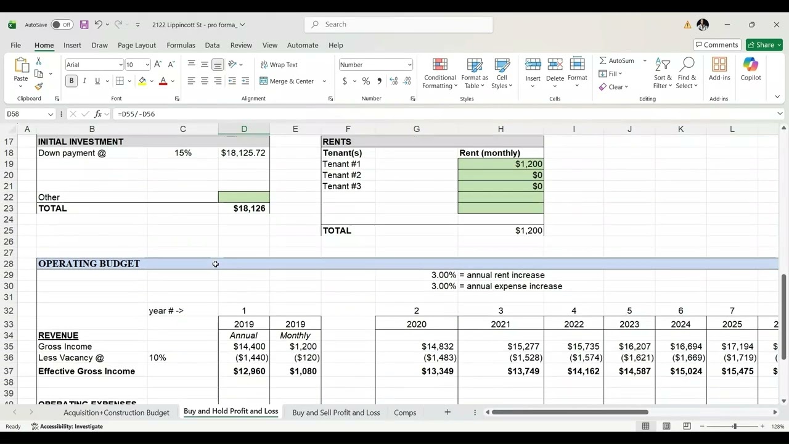
Task: Open the Add-ins button
Action: point(719,69)
